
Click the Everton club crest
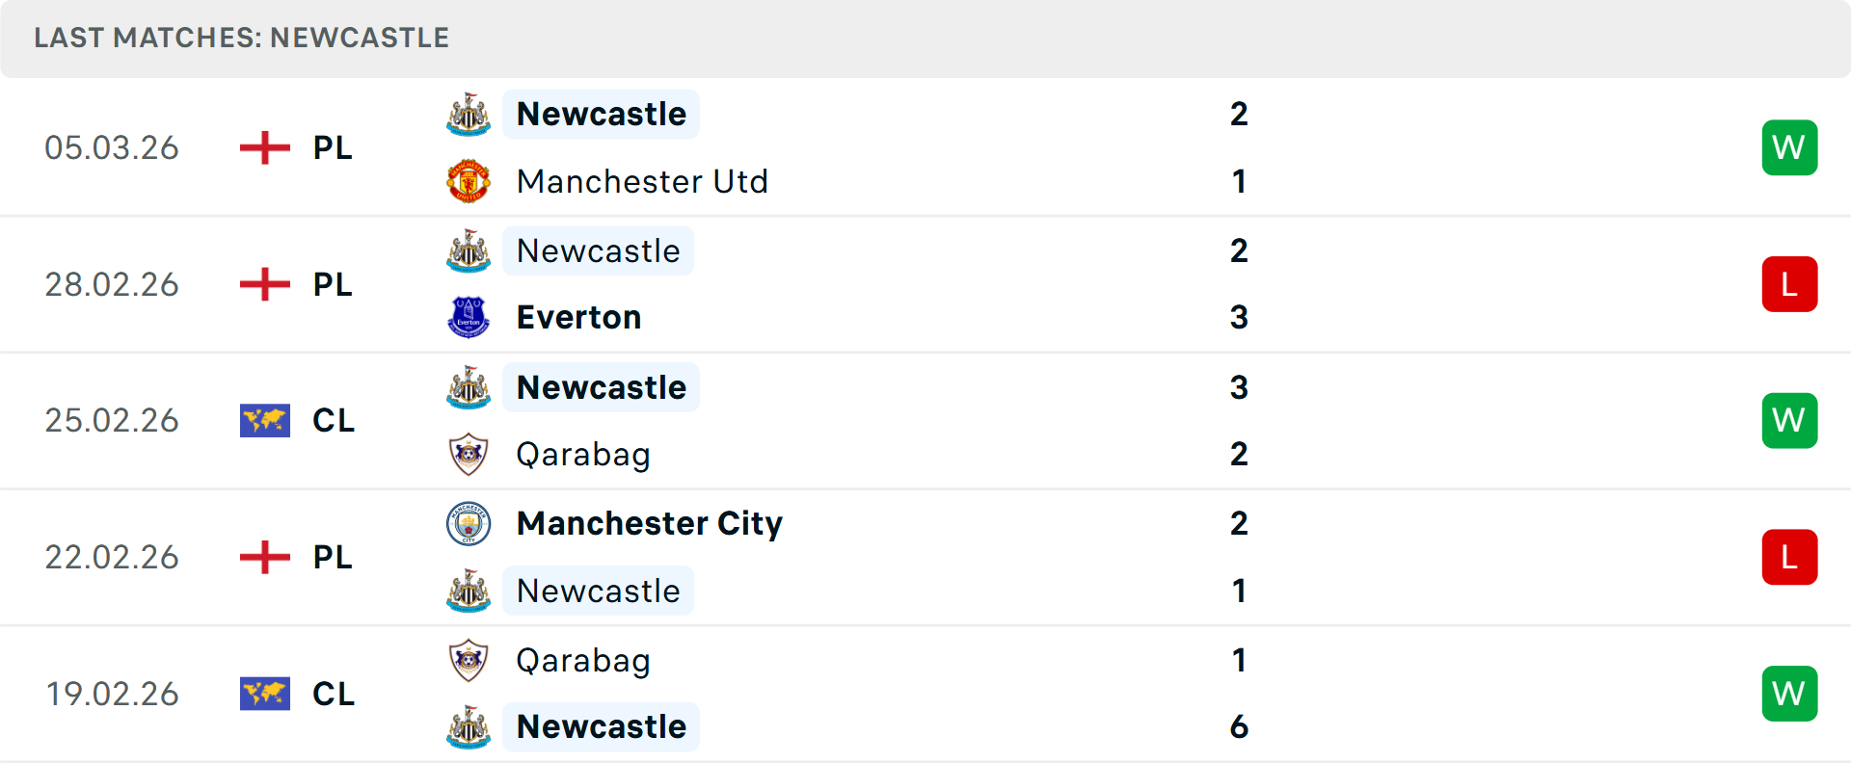click(469, 316)
